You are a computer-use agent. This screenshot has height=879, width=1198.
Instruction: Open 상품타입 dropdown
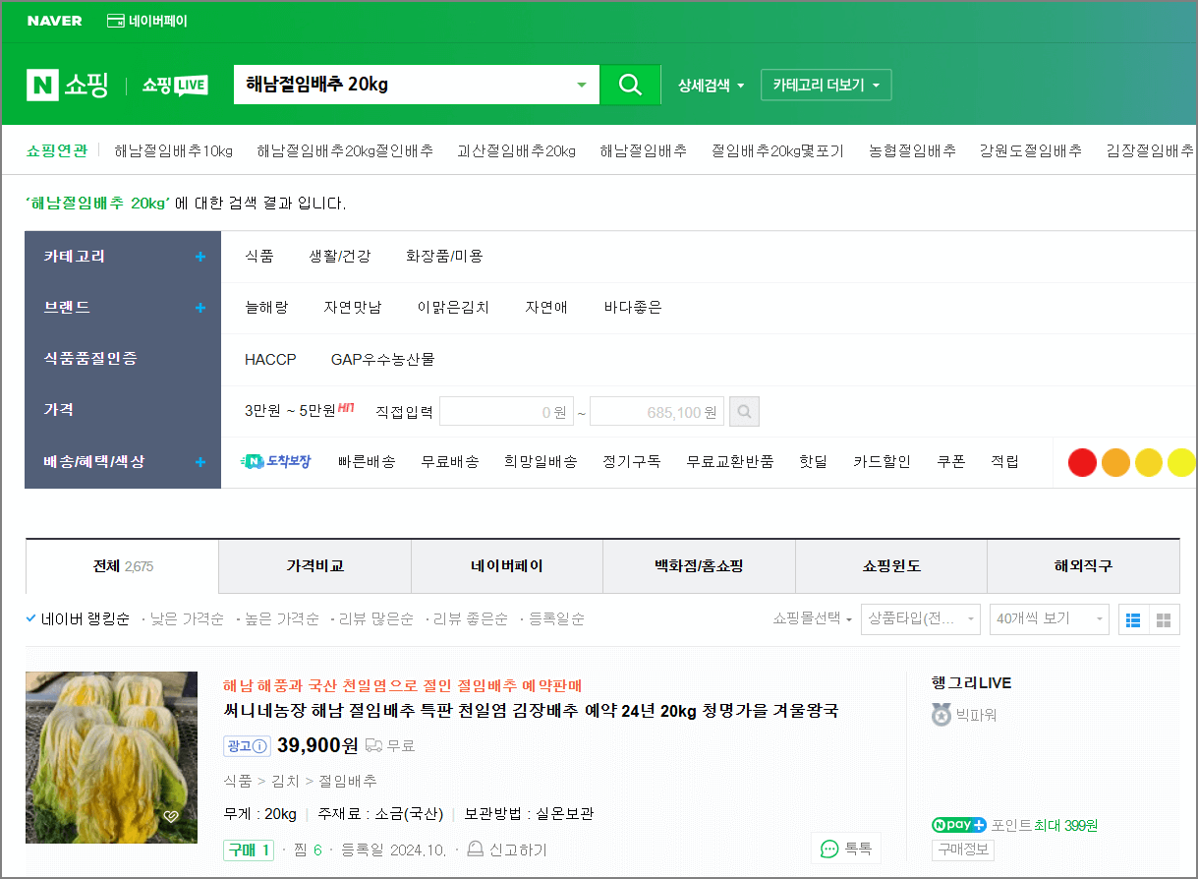(921, 619)
